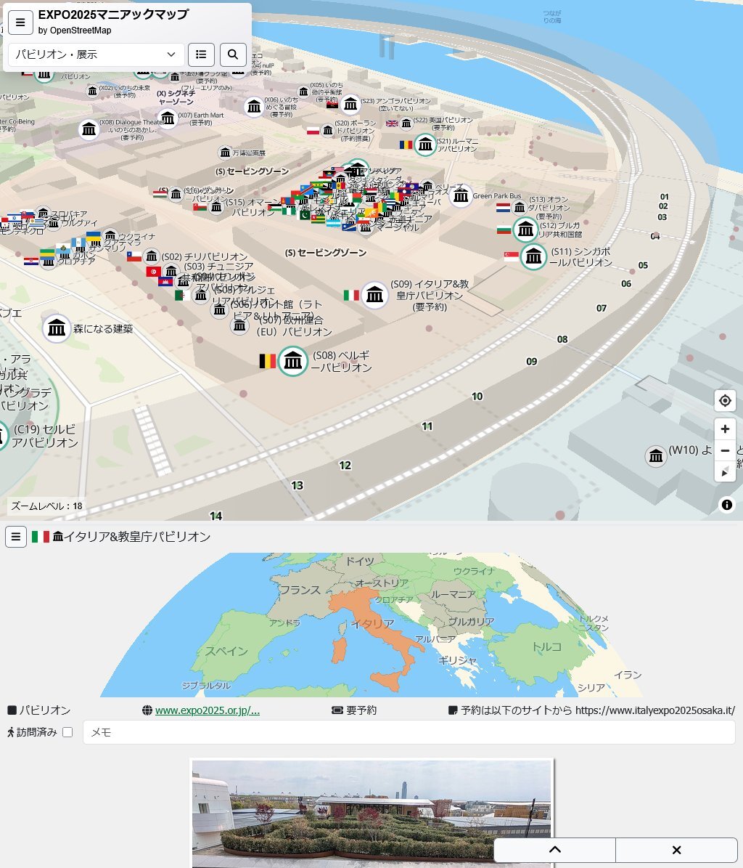Focus the メモ memo input field
The image size is (743, 868).
pyautogui.click(x=409, y=732)
